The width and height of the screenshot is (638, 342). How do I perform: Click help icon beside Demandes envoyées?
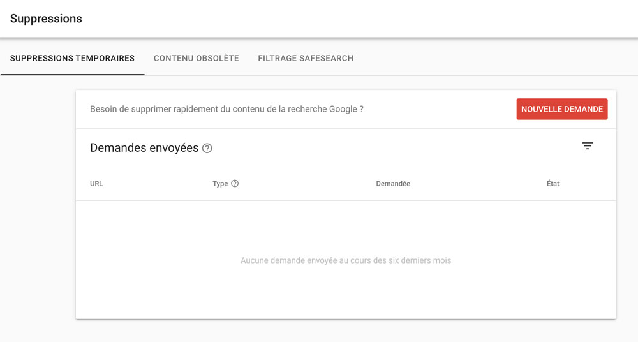point(207,148)
